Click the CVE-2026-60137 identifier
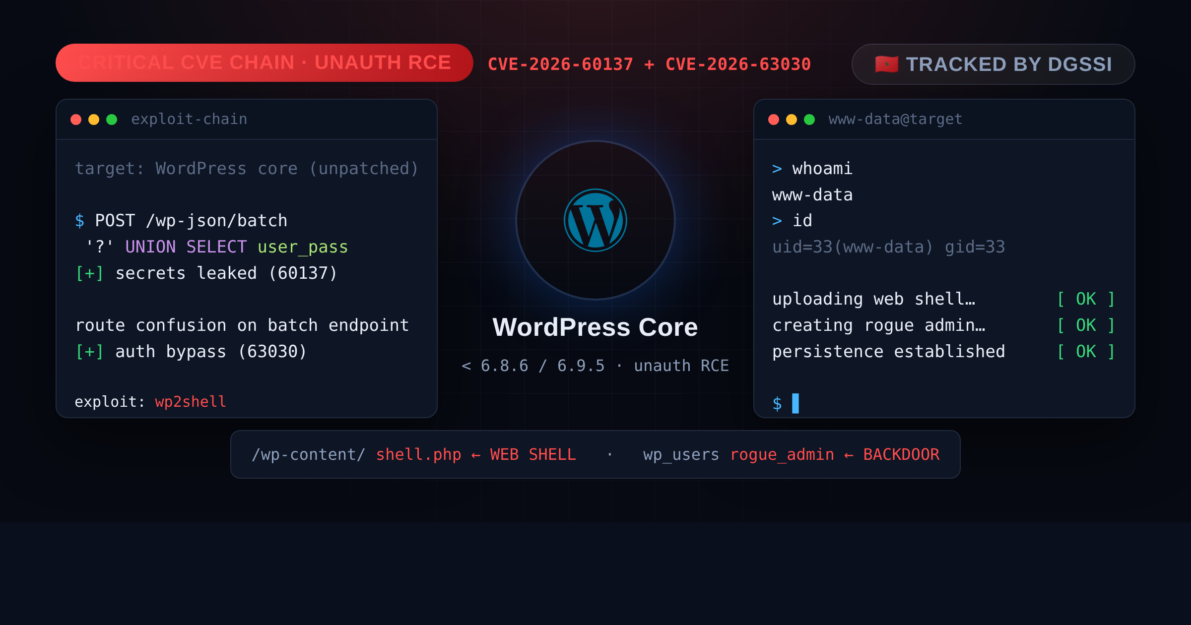The image size is (1191, 625). tap(560, 64)
